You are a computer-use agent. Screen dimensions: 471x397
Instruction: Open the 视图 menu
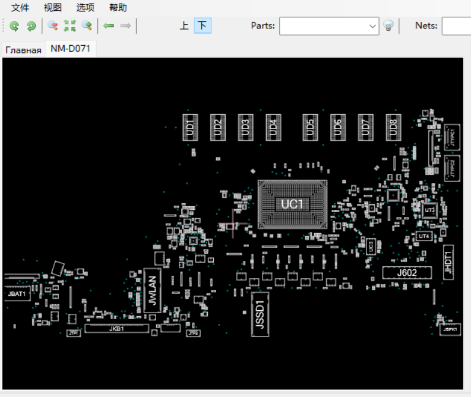point(53,8)
